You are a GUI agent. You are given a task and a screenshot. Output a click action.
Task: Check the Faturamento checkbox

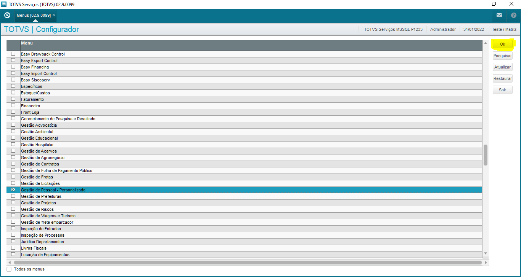pyautogui.click(x=13, y=99)
